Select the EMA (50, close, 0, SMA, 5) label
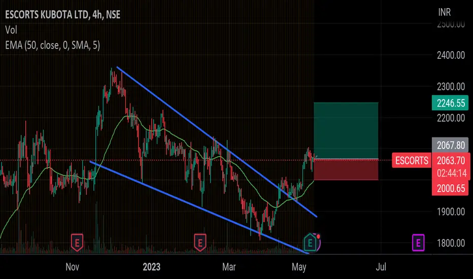The height and width of the screenshot is (279, 473). (x=52, y=45)
